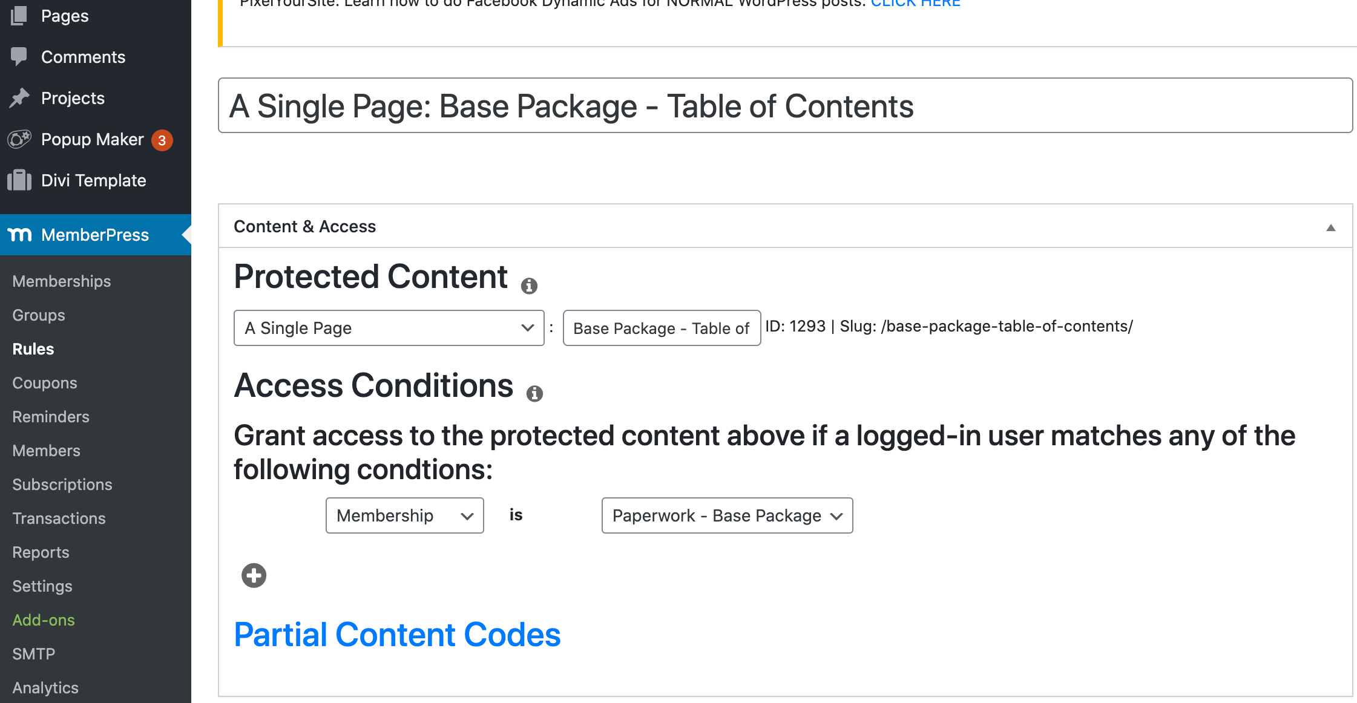Go to Analytics submenu
The height and width of the screenshot is (703, 1357).
pos(45,688)
